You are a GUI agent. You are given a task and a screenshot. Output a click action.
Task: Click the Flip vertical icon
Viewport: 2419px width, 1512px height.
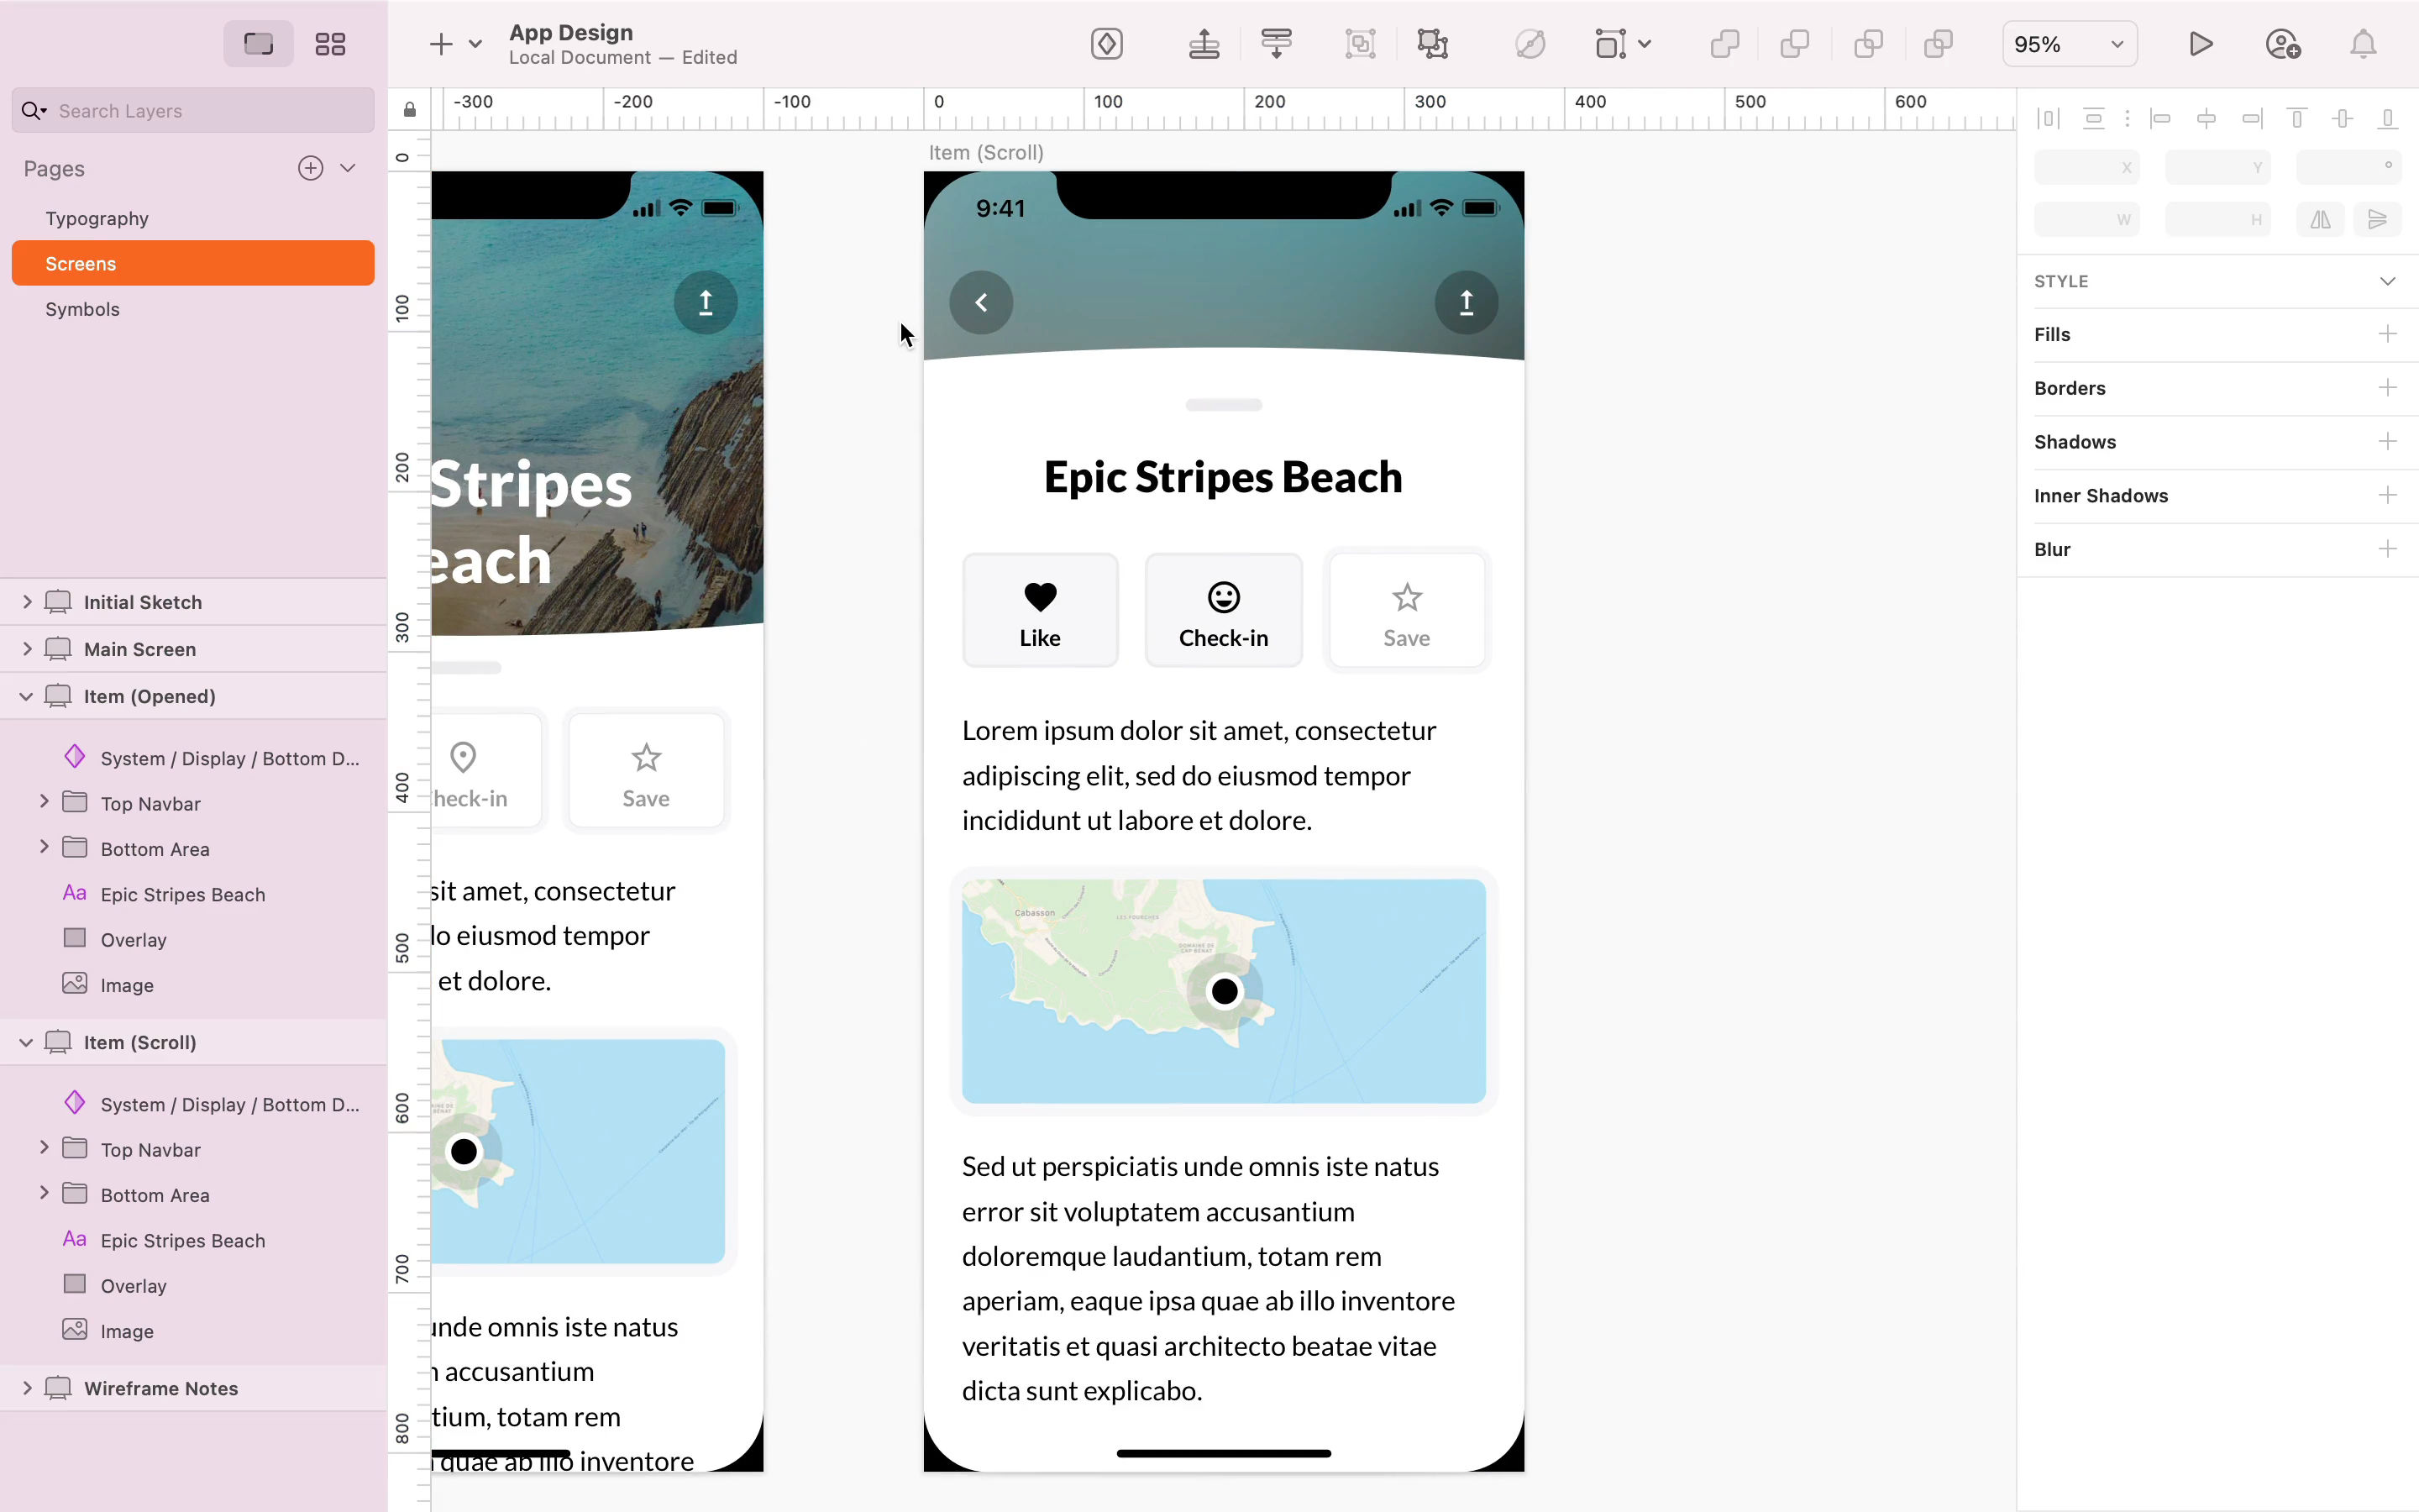[2377, 219]
